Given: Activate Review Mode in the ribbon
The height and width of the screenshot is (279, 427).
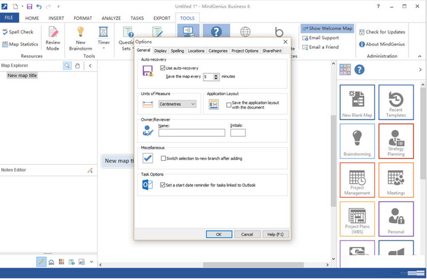Looking at the screenshot, I should coord(53,37).
